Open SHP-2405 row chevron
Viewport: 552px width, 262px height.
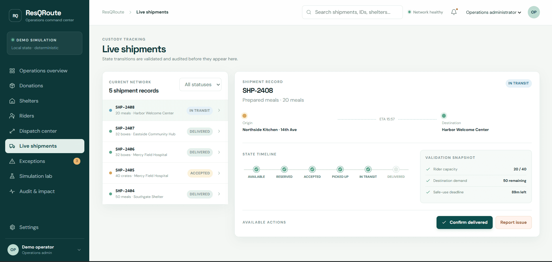219,173
